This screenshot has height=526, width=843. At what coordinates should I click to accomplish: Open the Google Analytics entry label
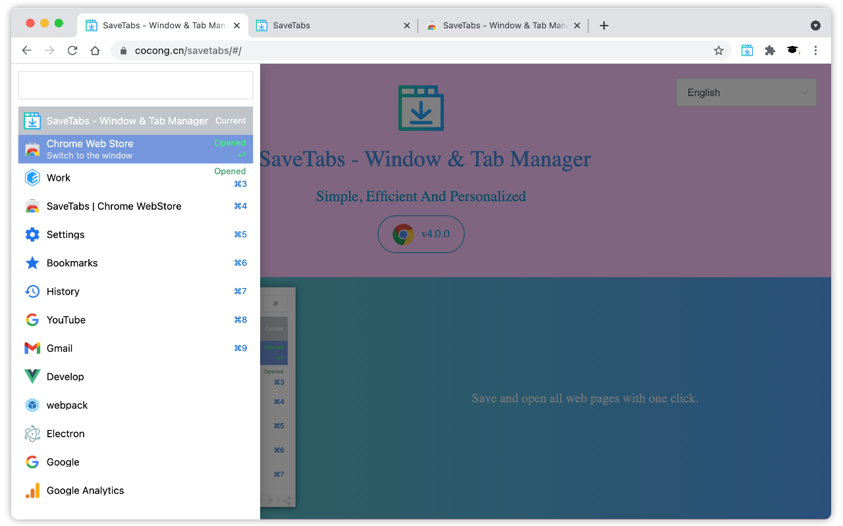(86, 490)
